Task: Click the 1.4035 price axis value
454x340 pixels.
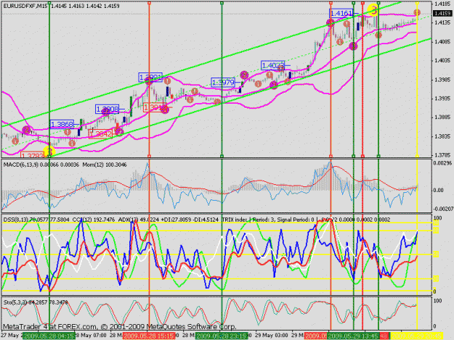Action: click(442, 61)
